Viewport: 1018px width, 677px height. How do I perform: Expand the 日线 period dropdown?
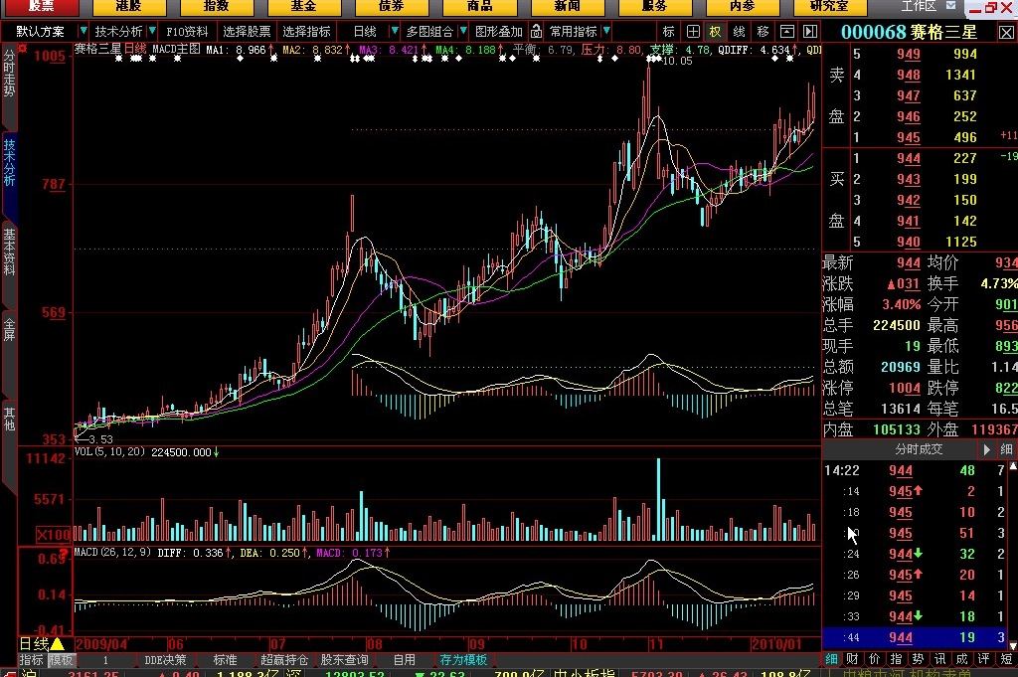394,31
